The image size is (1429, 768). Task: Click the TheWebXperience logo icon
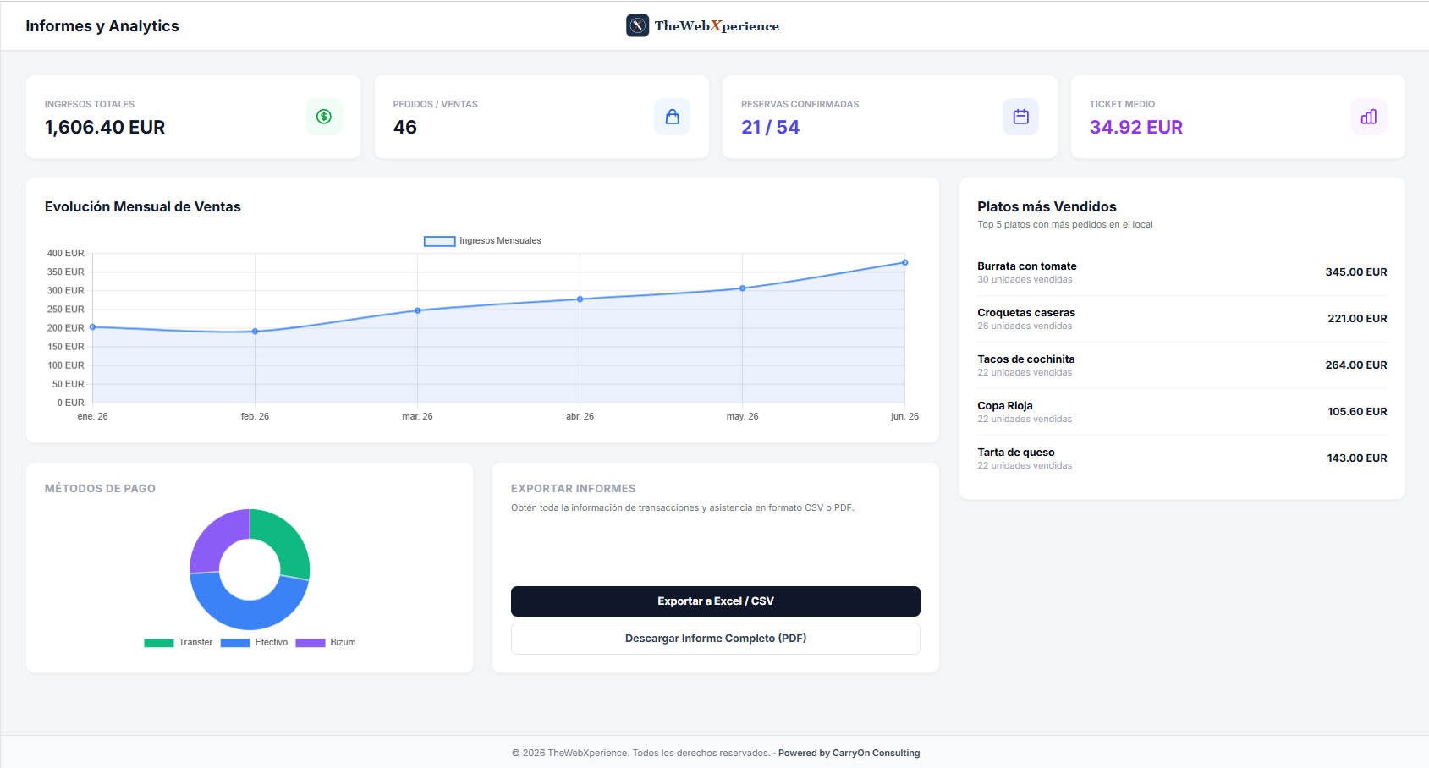(638, 25)
